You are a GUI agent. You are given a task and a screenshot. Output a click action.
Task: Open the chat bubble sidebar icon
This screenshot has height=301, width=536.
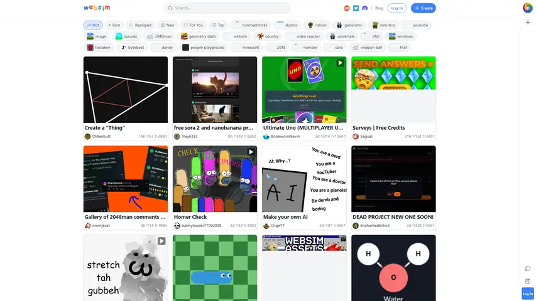click(x=528, y=269)
